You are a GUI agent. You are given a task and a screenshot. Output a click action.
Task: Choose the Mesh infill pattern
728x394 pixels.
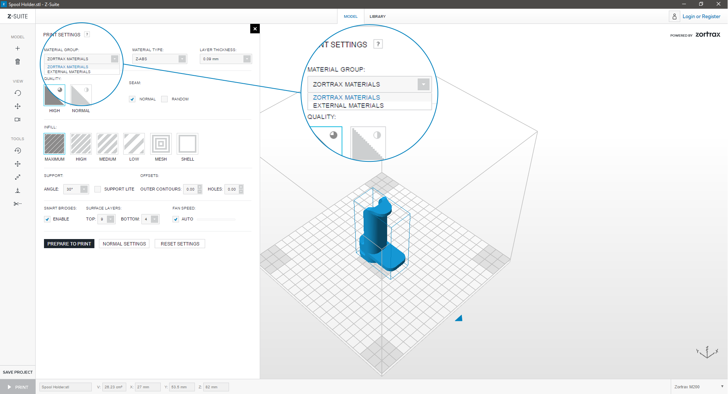pos(161,144)
